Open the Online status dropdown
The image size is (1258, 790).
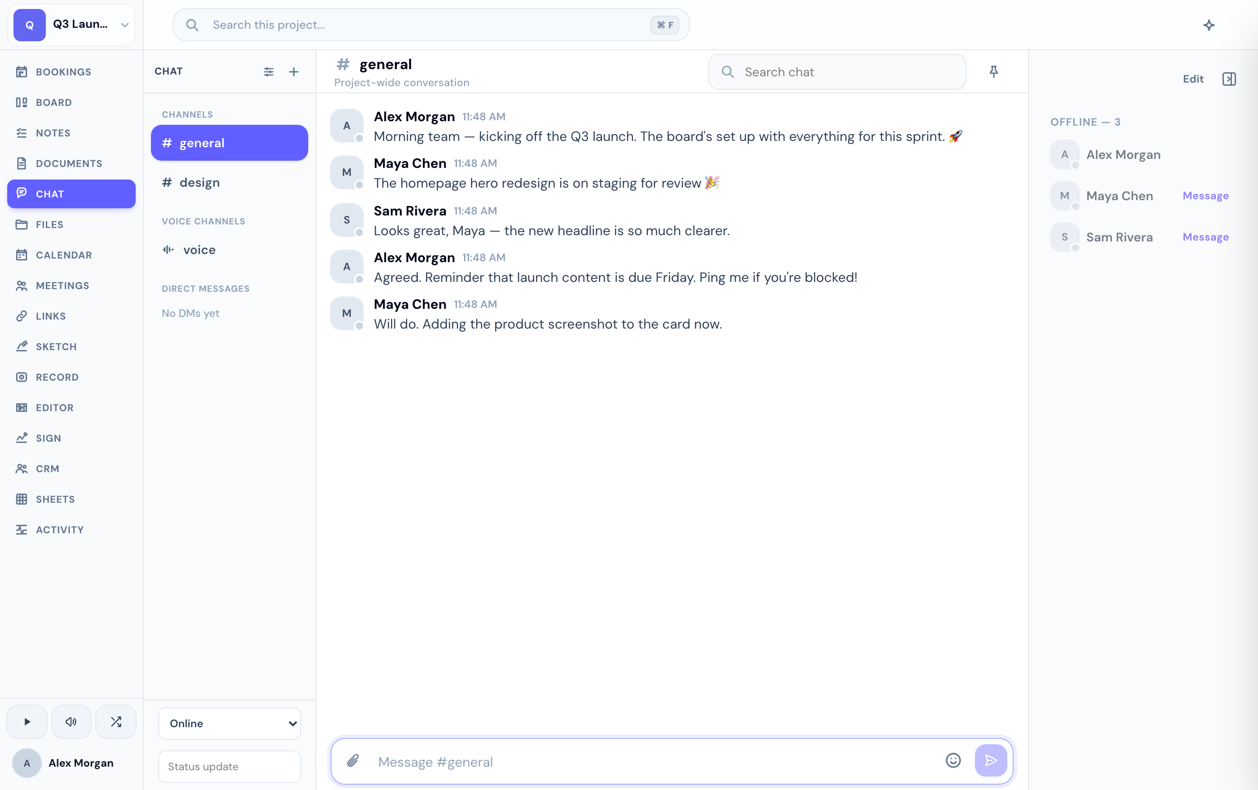(x=229, y=723)
